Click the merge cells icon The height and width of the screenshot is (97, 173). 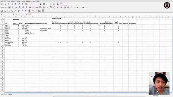pos(33,7)
